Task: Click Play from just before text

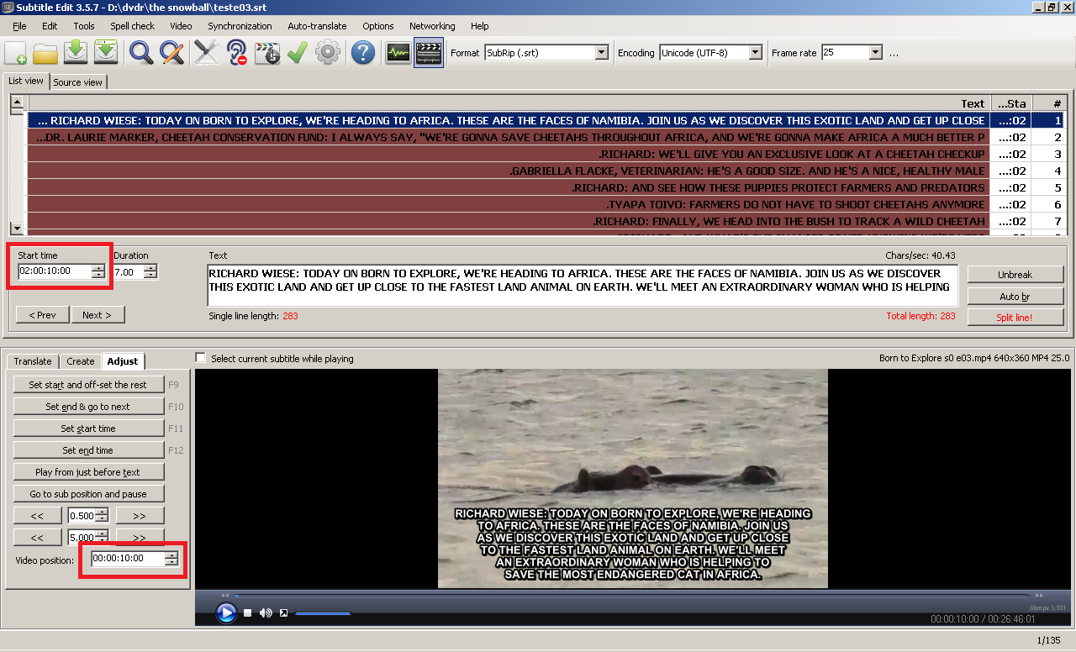Action: 88,472
